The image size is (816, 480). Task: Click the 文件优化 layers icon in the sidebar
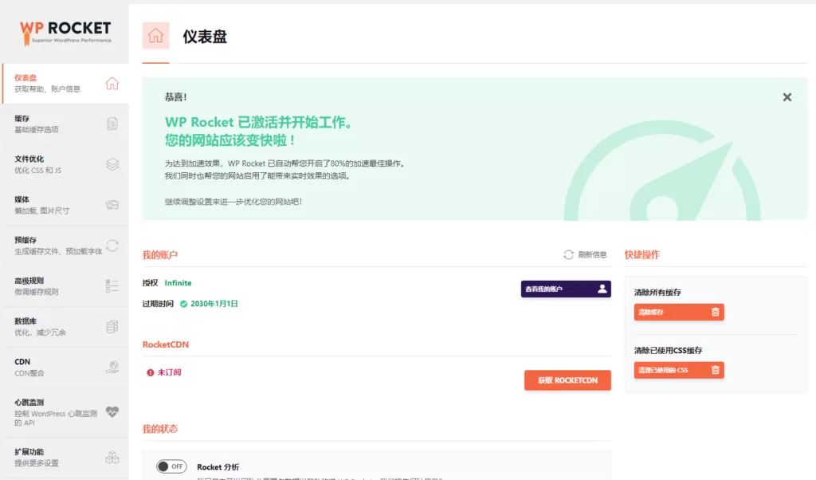point(112,164)
